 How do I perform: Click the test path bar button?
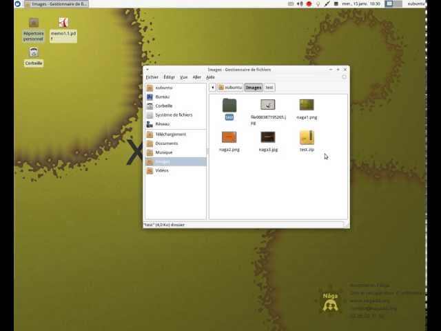point(269,88)
